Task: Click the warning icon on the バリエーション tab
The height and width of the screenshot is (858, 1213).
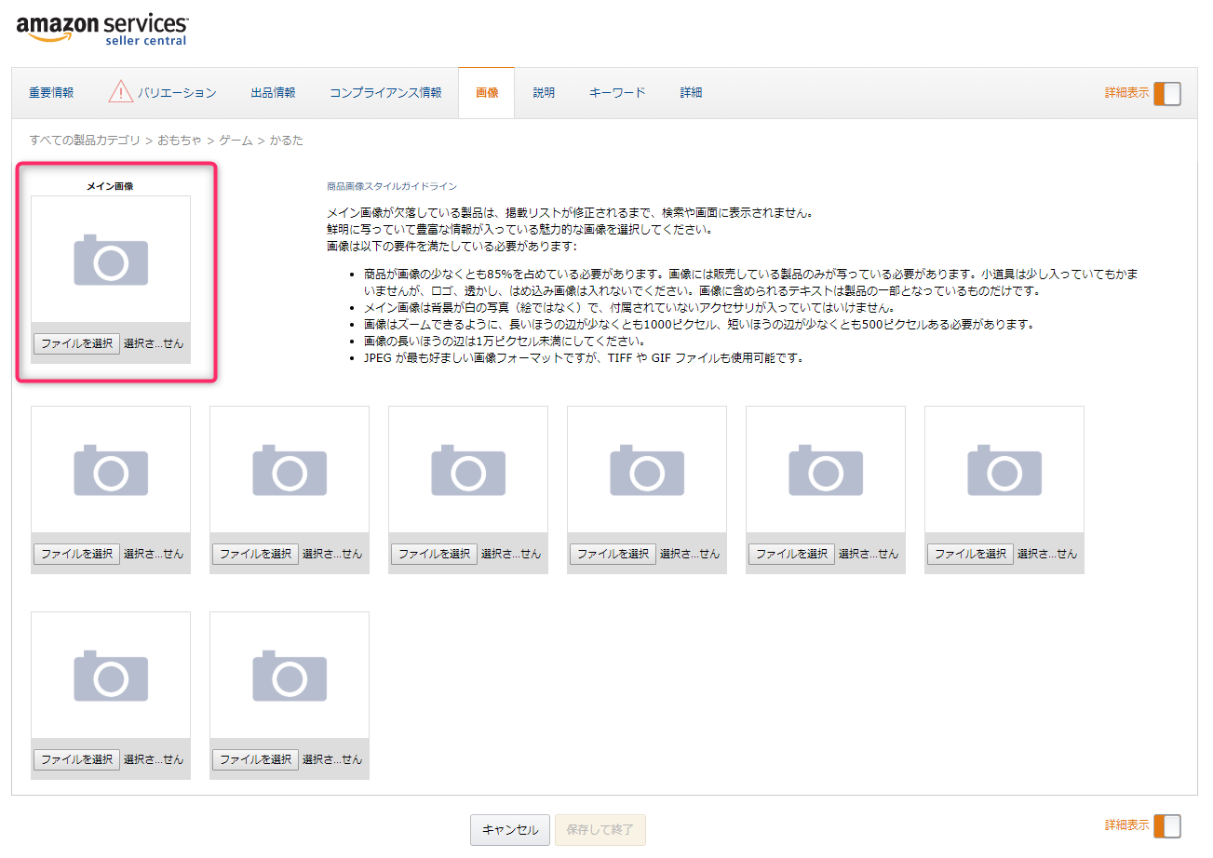Action: click(x=120, y=92)
